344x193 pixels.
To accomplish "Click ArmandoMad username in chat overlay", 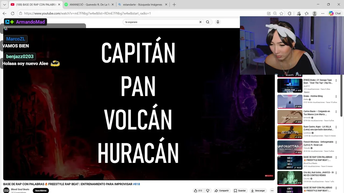I will pos(30,22).
